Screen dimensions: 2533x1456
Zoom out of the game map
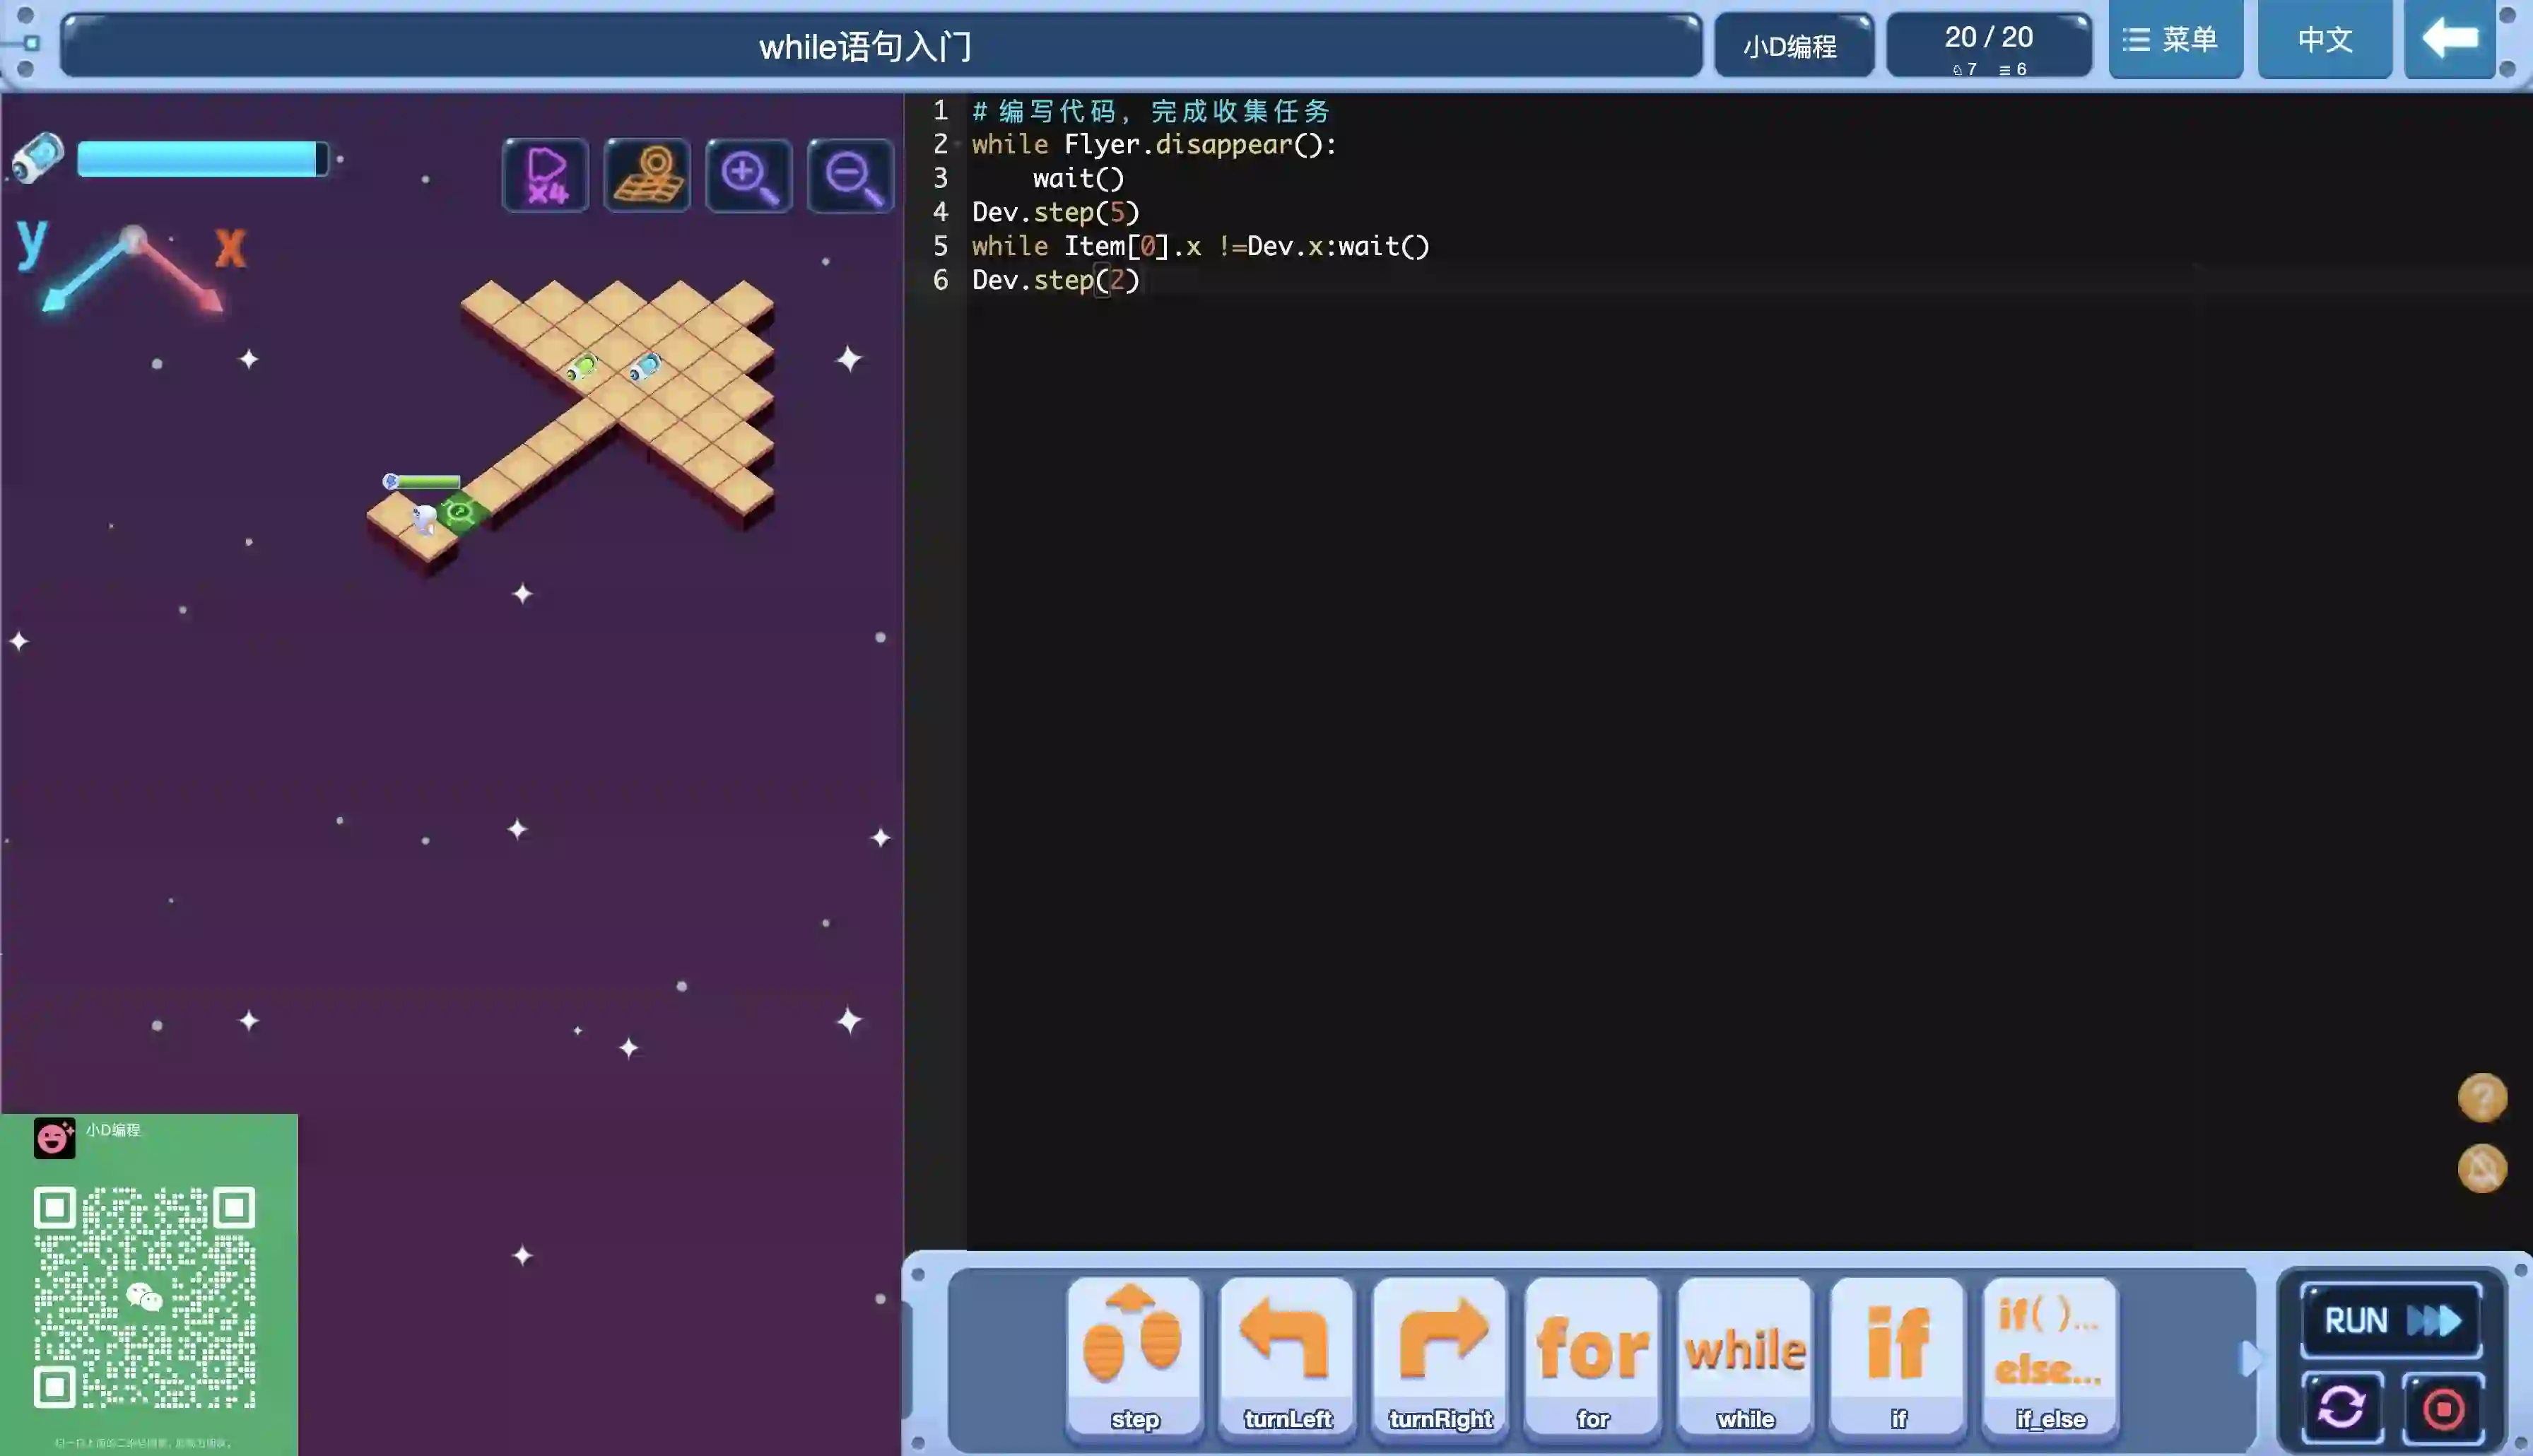coord(851,175)
